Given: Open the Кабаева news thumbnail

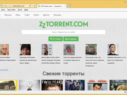Looking at the screenshot, I should coord(113,50).
